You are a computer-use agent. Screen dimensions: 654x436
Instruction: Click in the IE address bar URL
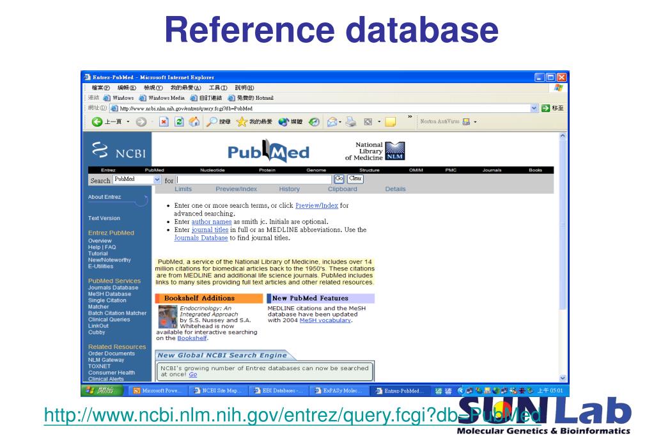pyautogui.click(x=320, y=108)
